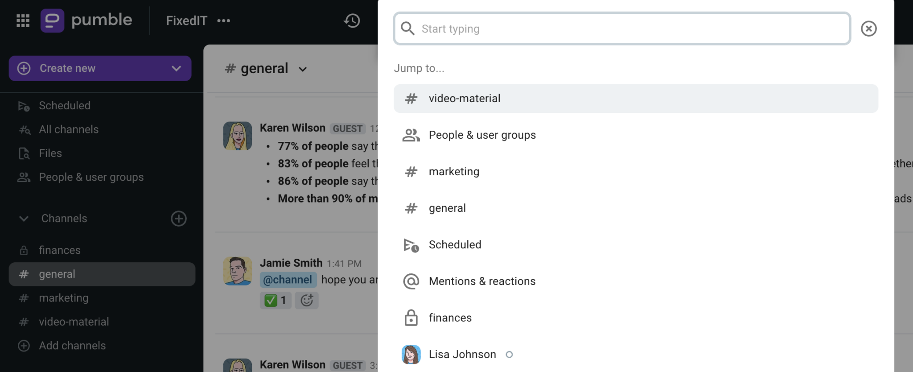Open Files from the sidebar

(50, 153)
